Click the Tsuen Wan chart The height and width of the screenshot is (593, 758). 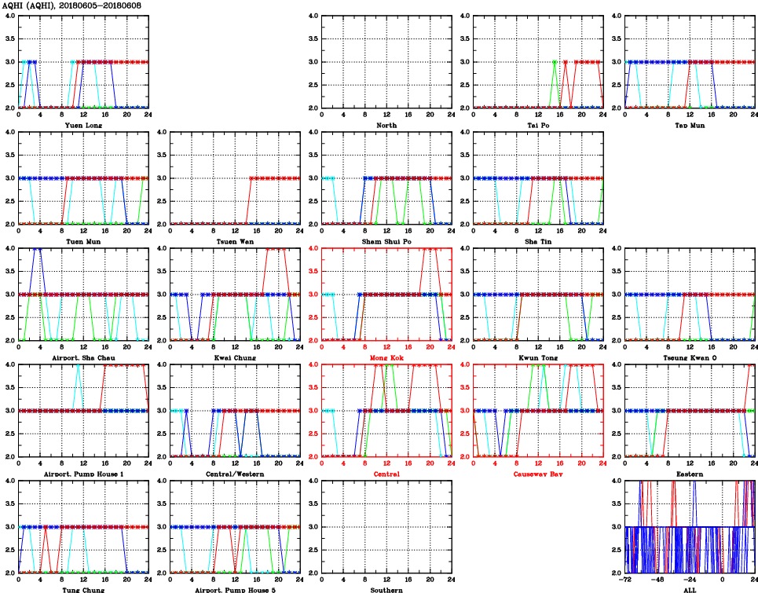pyautogui.click(x=235, y=178)
